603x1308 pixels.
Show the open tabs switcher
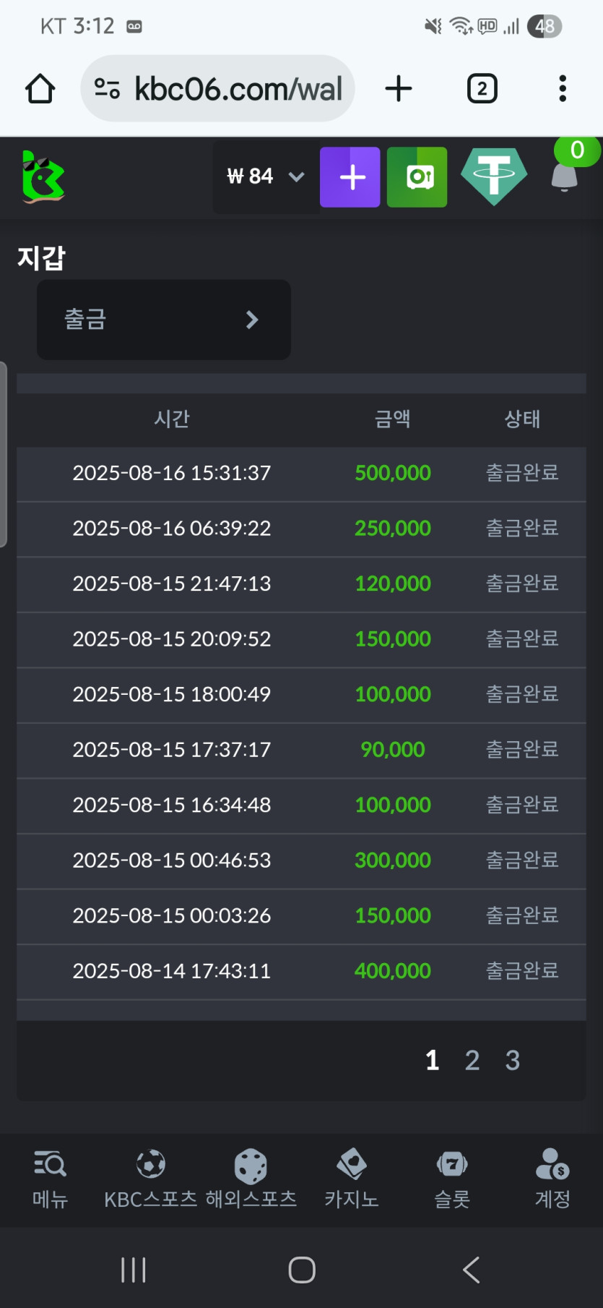tap(482, 89)
